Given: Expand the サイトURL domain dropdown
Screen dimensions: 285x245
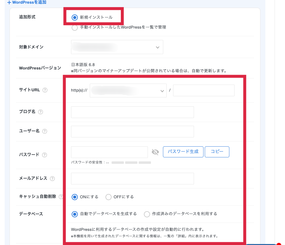Looking at the screenshot, I should click(x=128, y=91).
